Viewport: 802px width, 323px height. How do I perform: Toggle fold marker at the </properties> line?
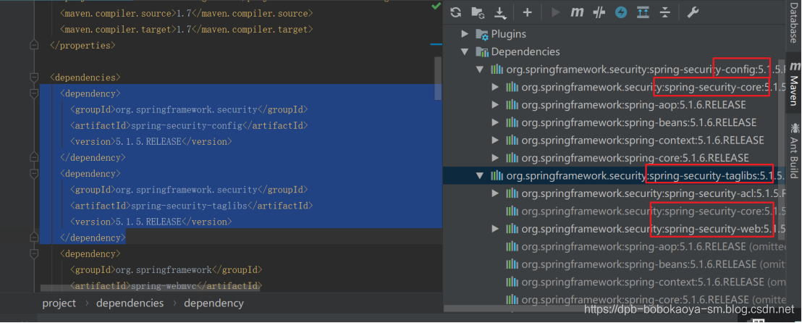[x=34, y=45]
